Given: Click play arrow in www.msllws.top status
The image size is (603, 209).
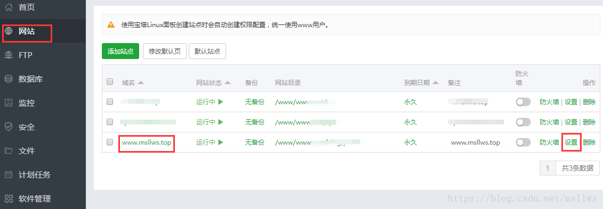Looking at the screenshot, I should click(221, 143).
